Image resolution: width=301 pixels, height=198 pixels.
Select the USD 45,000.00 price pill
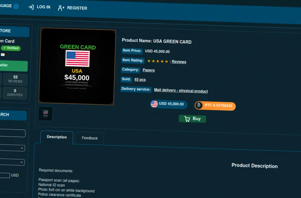169,104
